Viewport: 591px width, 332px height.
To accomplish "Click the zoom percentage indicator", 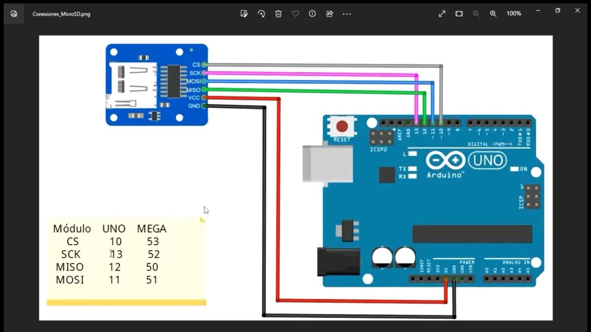I will [x=513, y=14].
